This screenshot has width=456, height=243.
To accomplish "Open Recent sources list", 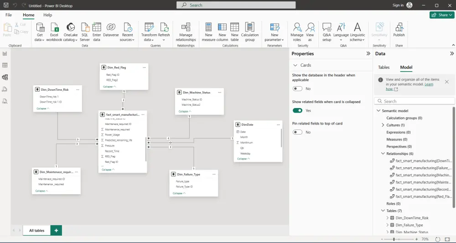I will click(x=127, y=32).
